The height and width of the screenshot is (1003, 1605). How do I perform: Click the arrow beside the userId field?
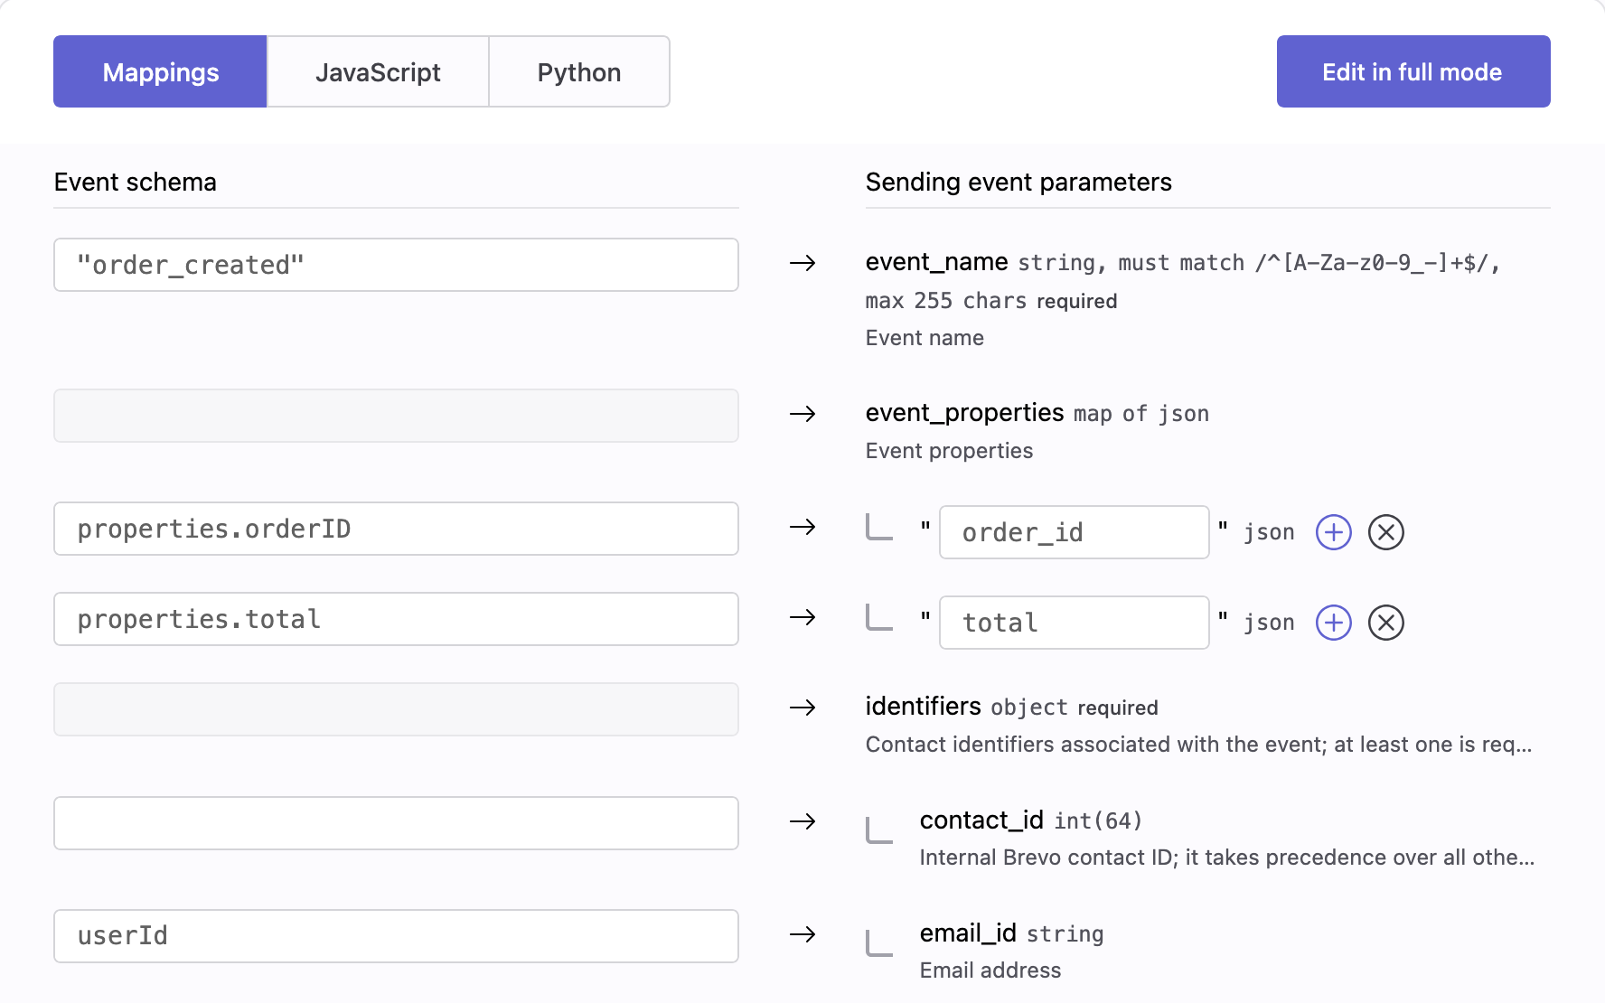[802, 934]
